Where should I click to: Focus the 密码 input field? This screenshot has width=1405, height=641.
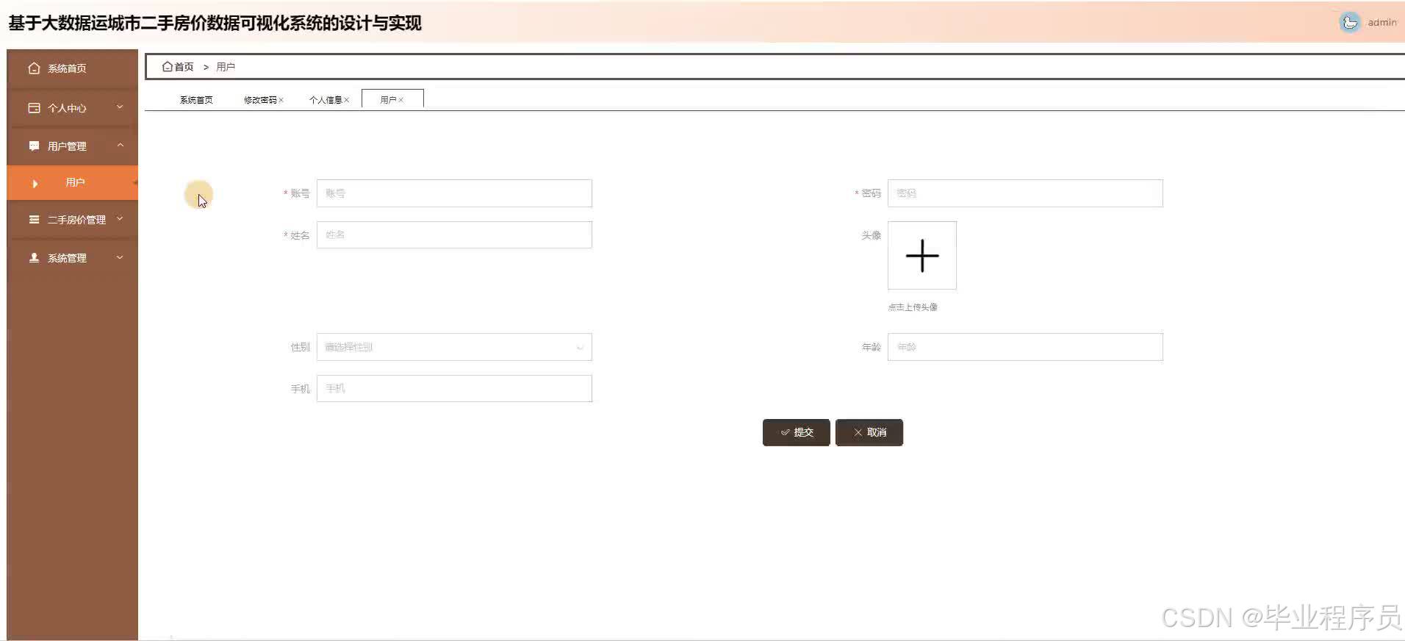click(1025, 193)
